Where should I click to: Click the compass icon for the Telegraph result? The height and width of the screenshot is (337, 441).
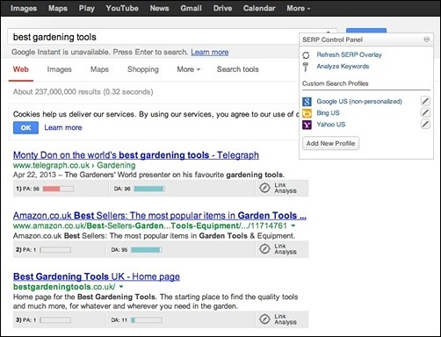tap(264, 188)
